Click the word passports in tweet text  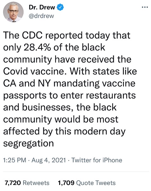point(25,96)
